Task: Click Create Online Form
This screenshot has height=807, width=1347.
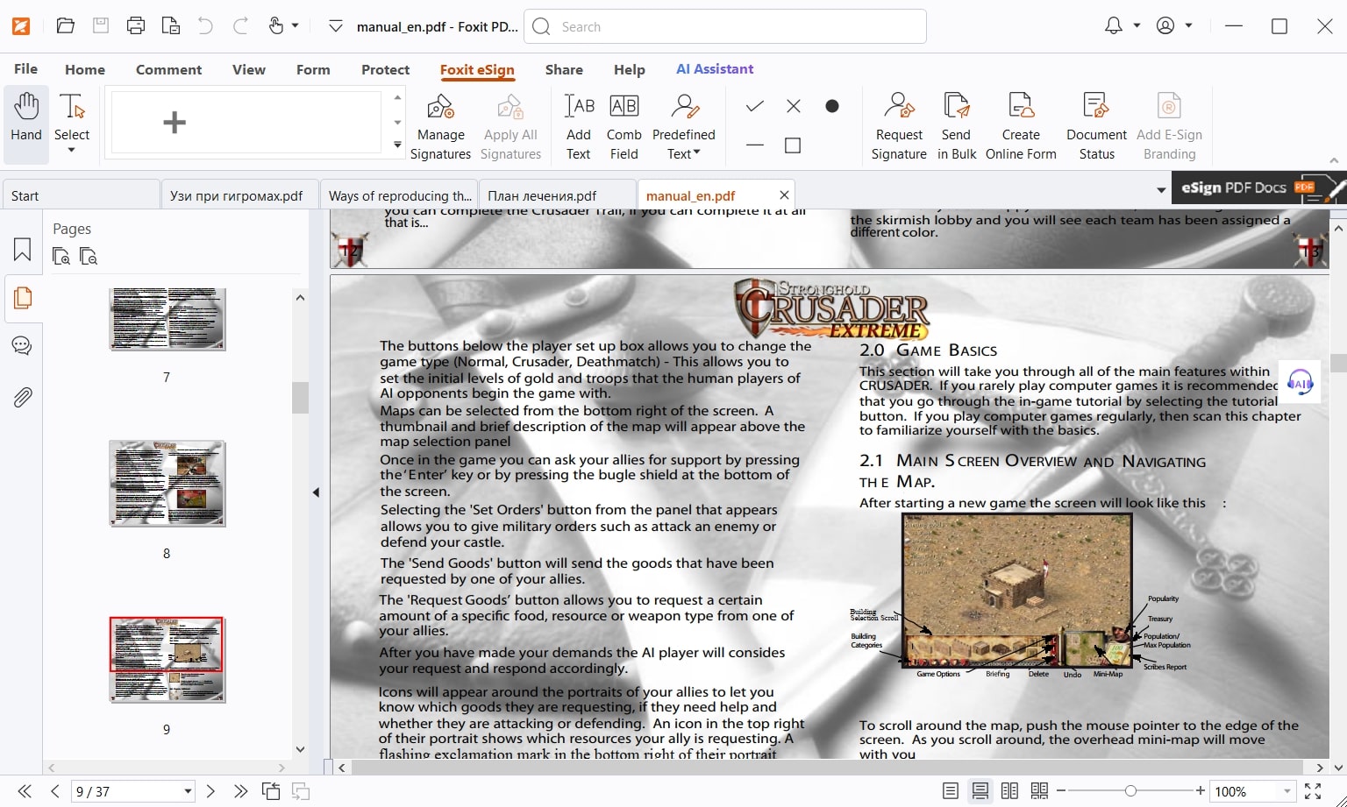Action: point(1021,128)
